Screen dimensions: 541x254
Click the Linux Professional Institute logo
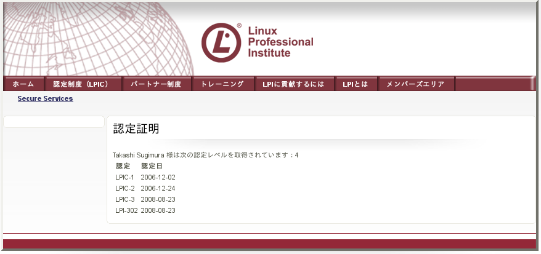coord(257,42)
